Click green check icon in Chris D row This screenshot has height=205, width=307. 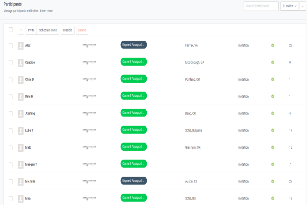273,80
